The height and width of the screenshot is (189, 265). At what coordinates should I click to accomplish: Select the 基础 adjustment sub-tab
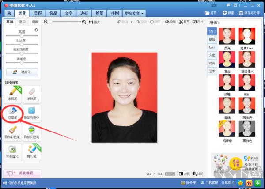click(x=9, y=22)
